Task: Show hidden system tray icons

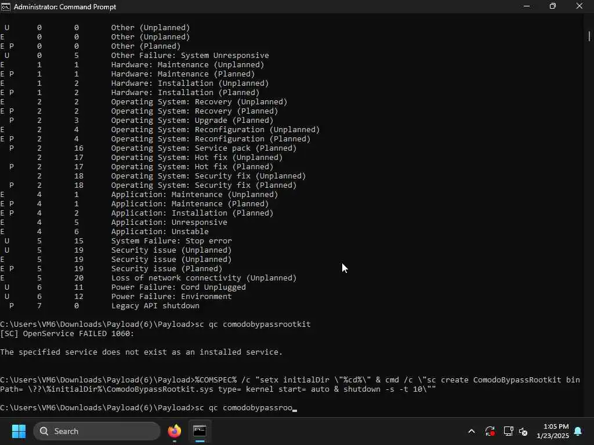Action: [472, 431]
